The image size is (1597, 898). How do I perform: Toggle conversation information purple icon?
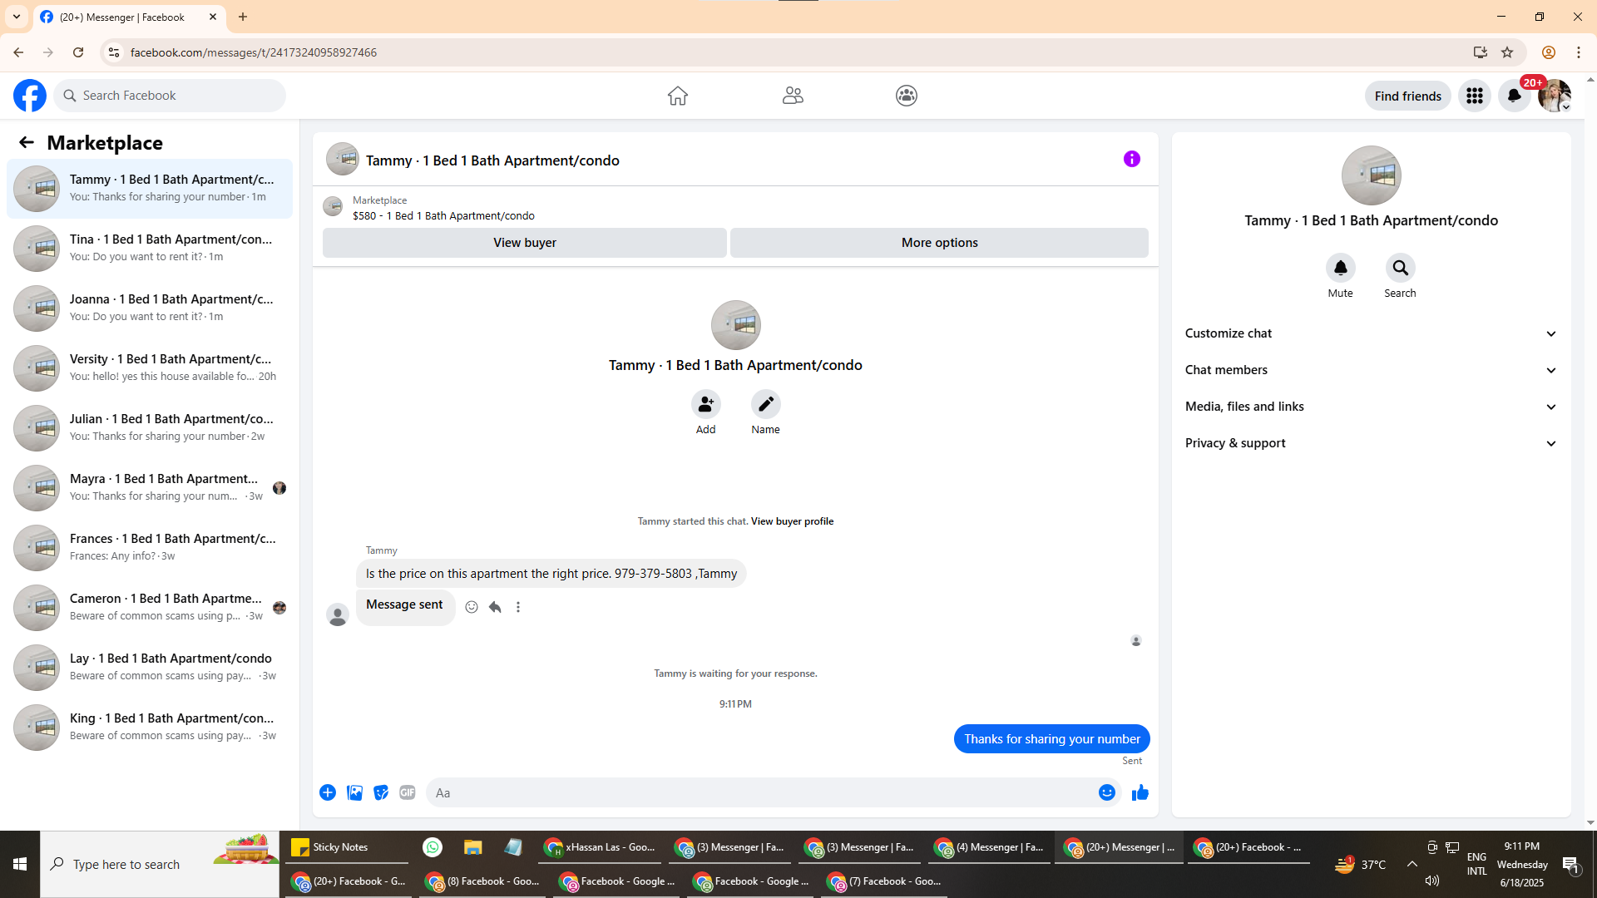tap(1132, 159)
